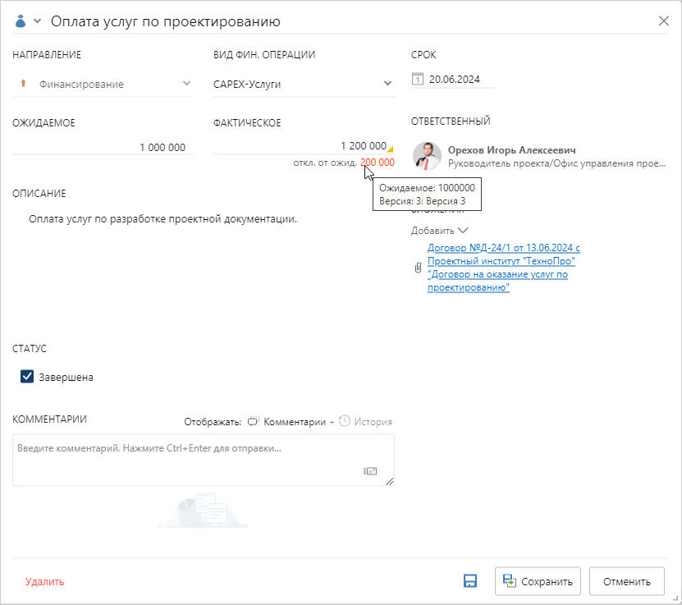Click the red Удалить link
Screen dimensions: 682x605
pyautogui.click(x=44, y=582)
